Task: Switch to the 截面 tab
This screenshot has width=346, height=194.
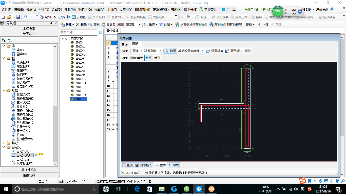Action: (x=125, y=44)
